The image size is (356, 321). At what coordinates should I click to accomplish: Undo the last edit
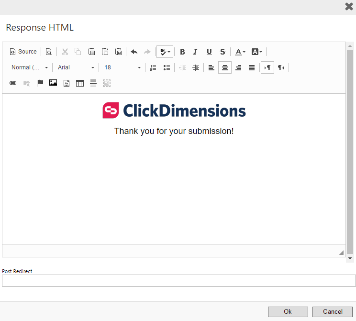pos(134,52)
